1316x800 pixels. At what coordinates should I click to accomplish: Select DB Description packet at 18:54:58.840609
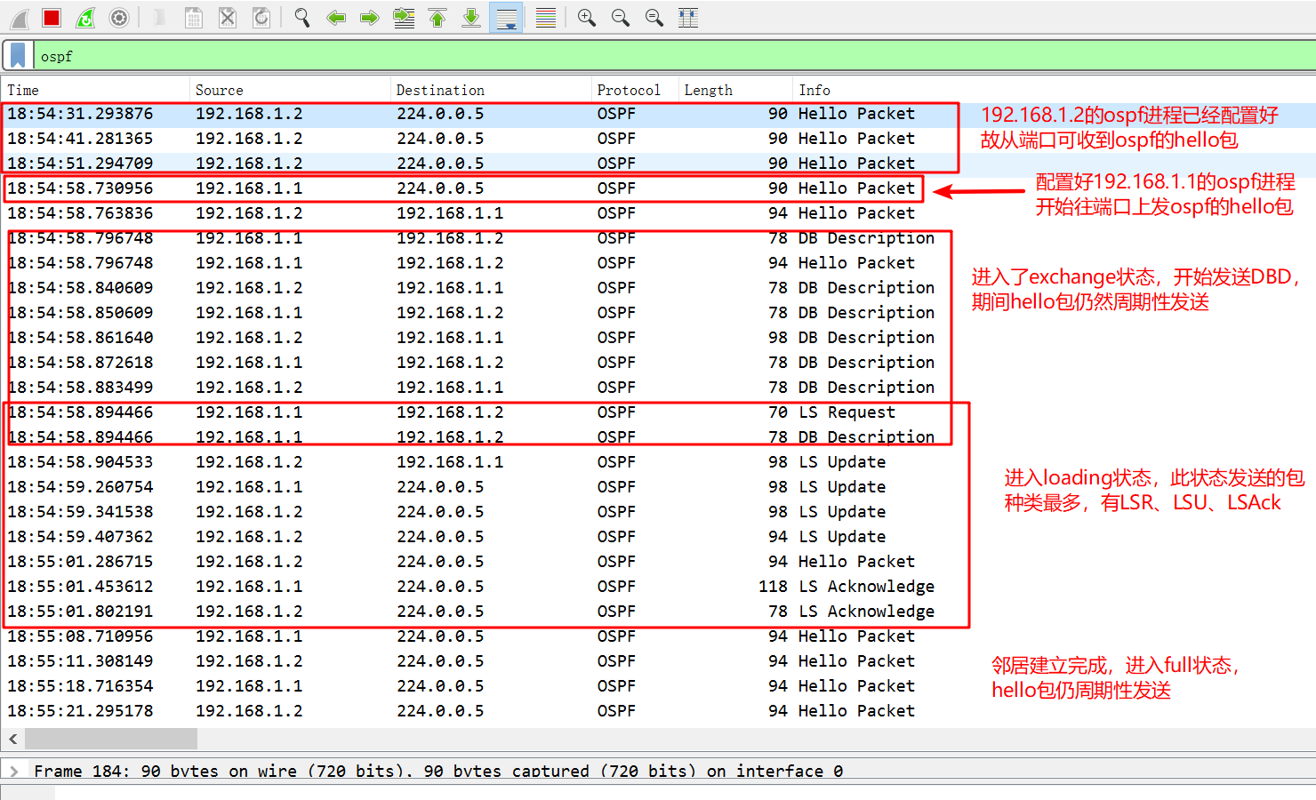pos(658,288)
